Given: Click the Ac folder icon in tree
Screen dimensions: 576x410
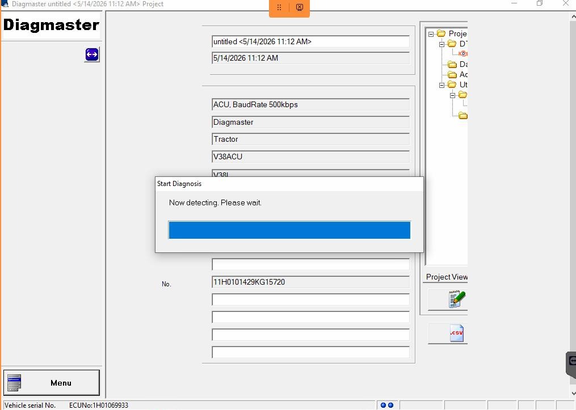Looking at the screenshot, I should tap(452, 74).
